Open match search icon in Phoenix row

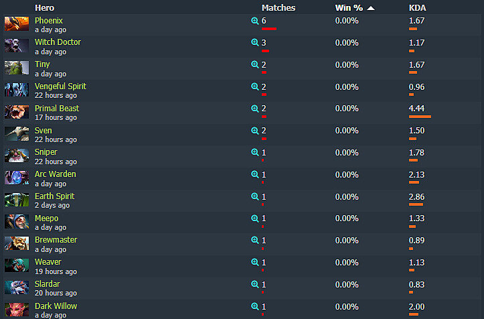pyautogui.click(x=254, y=21)
